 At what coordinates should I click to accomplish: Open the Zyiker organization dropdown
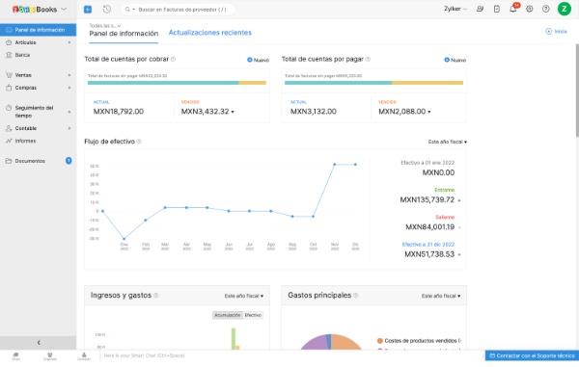pyautogui.click(x=455, y=9)
